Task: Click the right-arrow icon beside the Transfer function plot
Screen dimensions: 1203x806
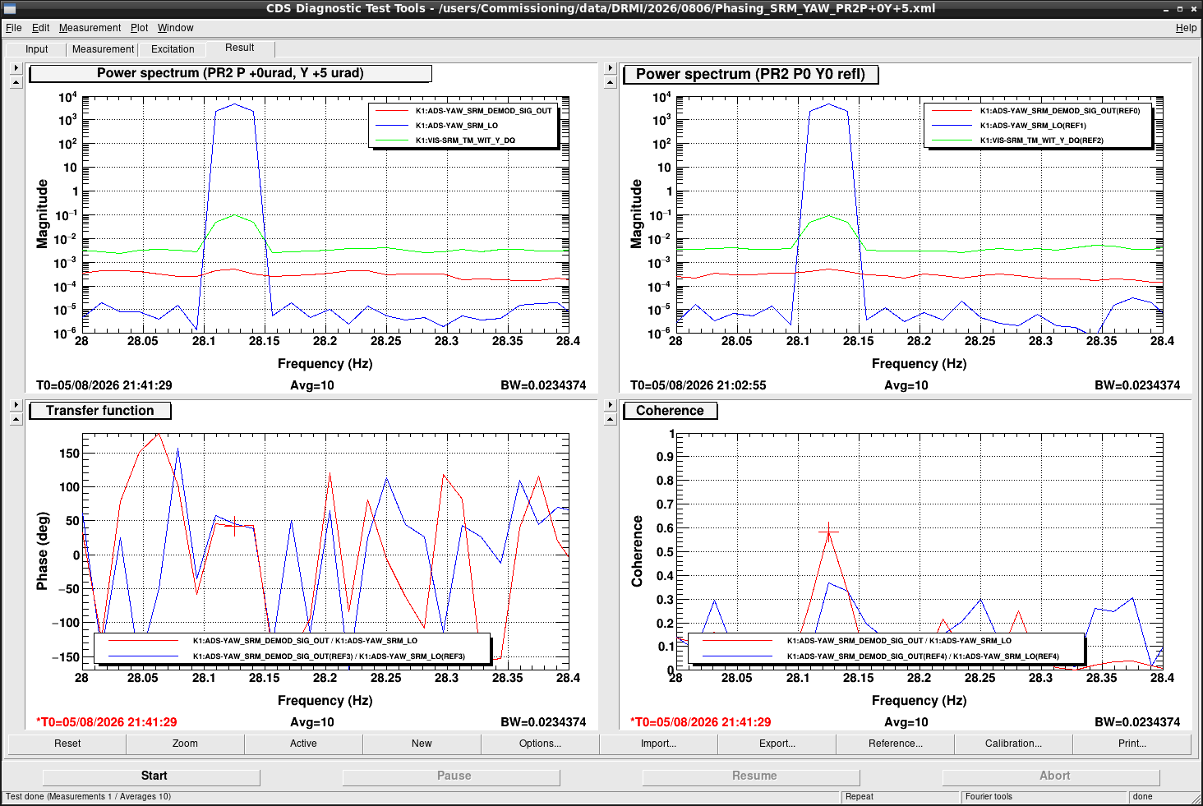Action: coord(16,405)
